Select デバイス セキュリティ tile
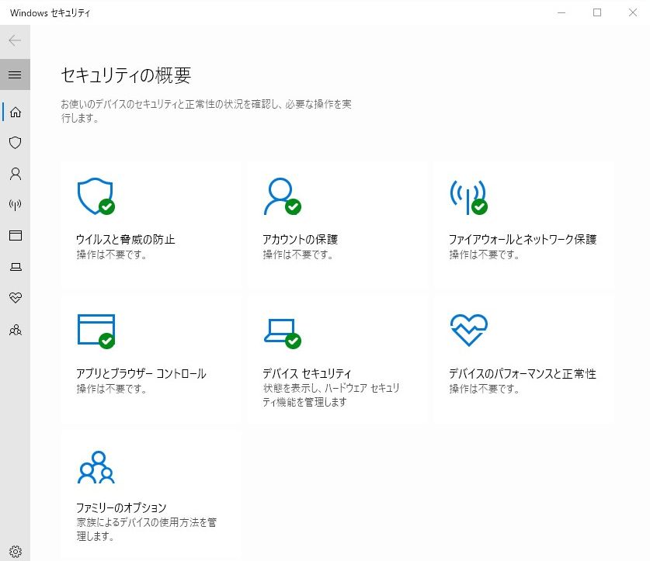Screen dimensions: 650x561 click(x=337, y=358)
